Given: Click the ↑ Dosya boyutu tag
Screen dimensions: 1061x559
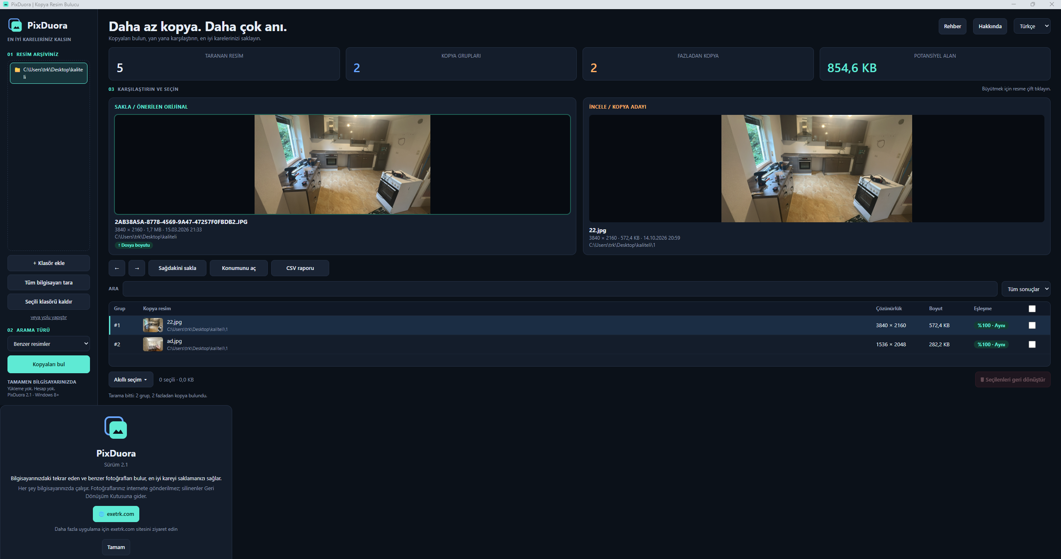Looking at the screenshot, I should pyautogui.click(x=134, y=245).
